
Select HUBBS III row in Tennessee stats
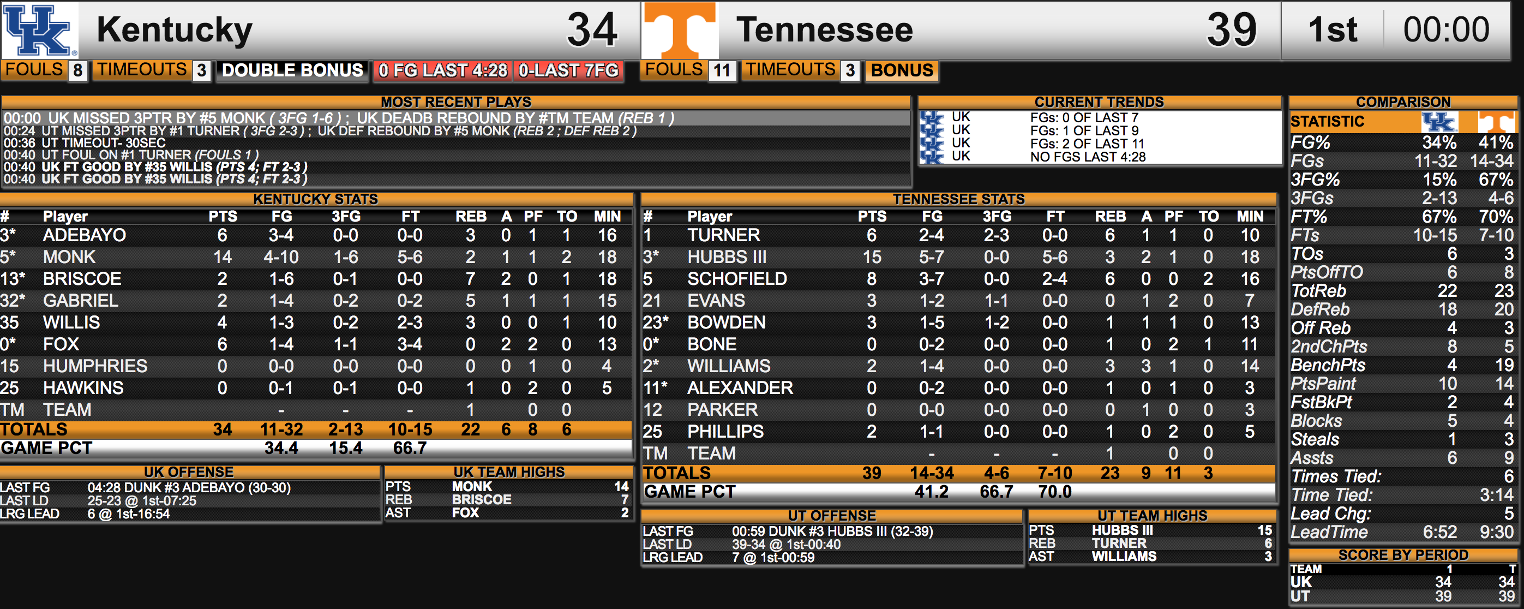coord(958,257)
